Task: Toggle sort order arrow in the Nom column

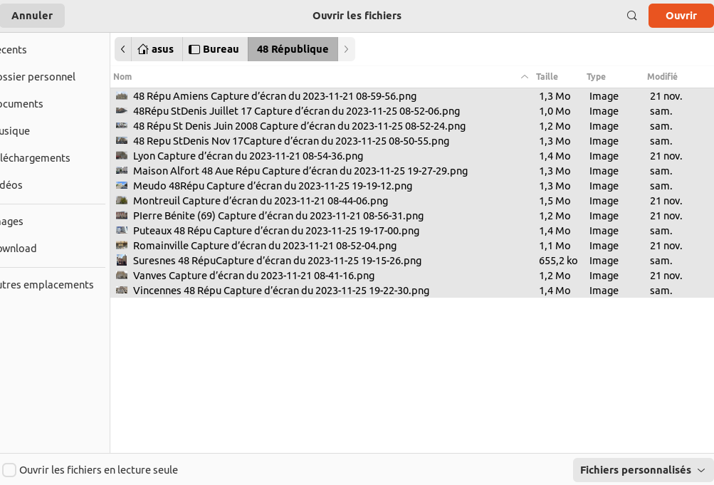Action: coord(525,77)
